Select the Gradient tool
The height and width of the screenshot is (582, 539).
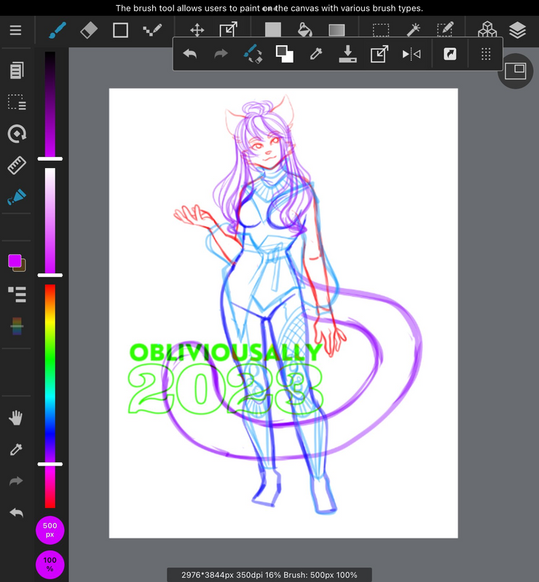(x=337, y=30)
